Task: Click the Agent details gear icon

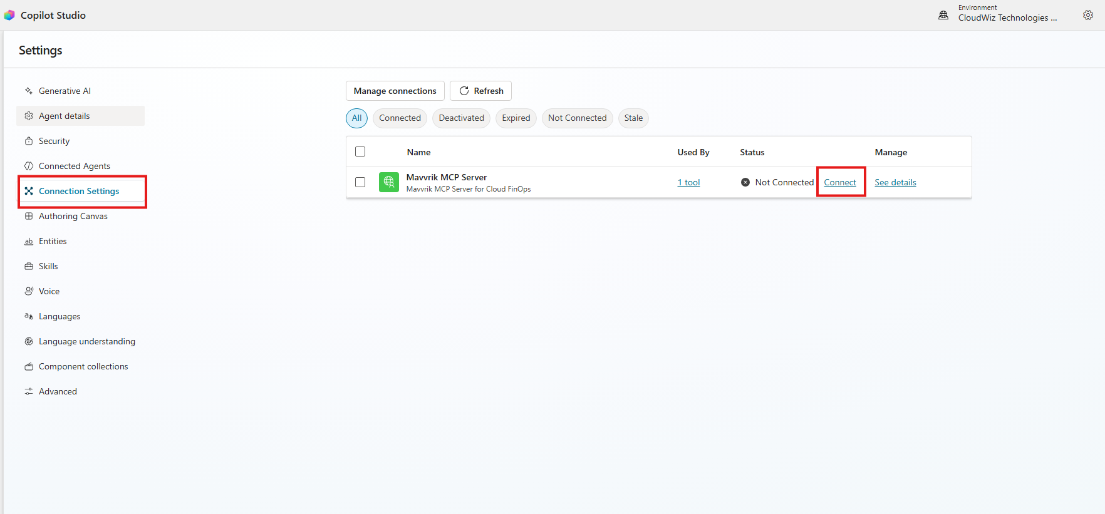Action: pos(29,116)
